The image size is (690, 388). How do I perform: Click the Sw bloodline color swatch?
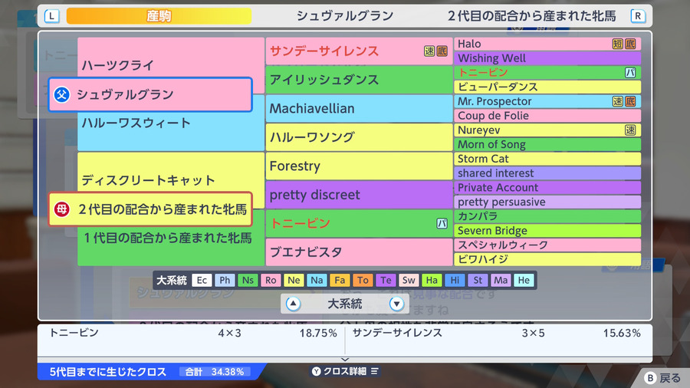(x=409, y=280)
